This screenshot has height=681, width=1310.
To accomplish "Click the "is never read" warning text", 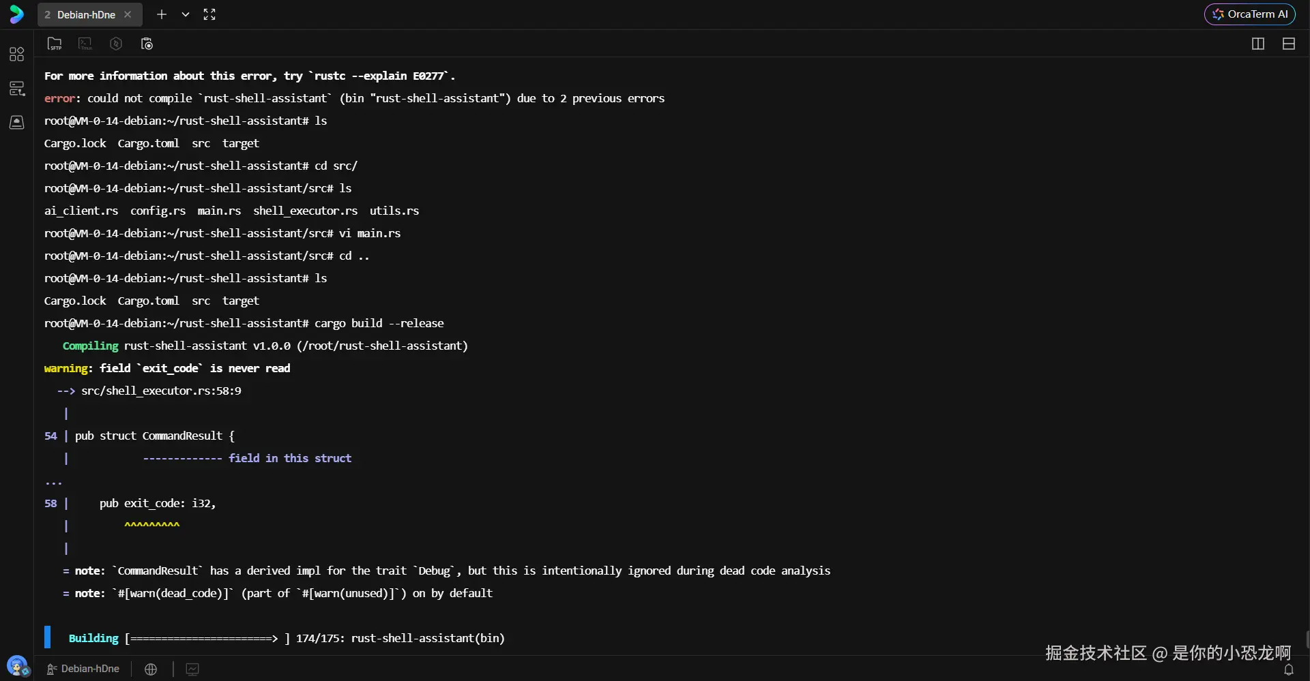I will click(250, 368).
